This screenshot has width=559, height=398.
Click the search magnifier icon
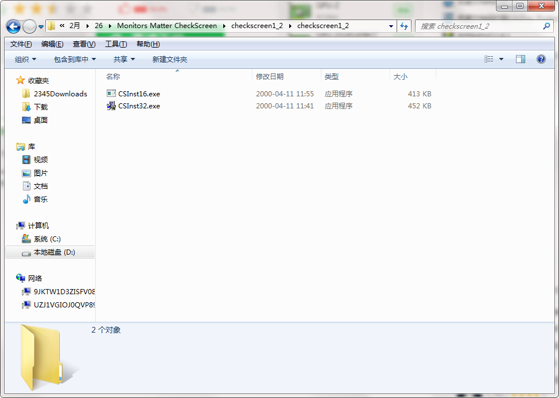pyautogui.click(x=546, y=26)
